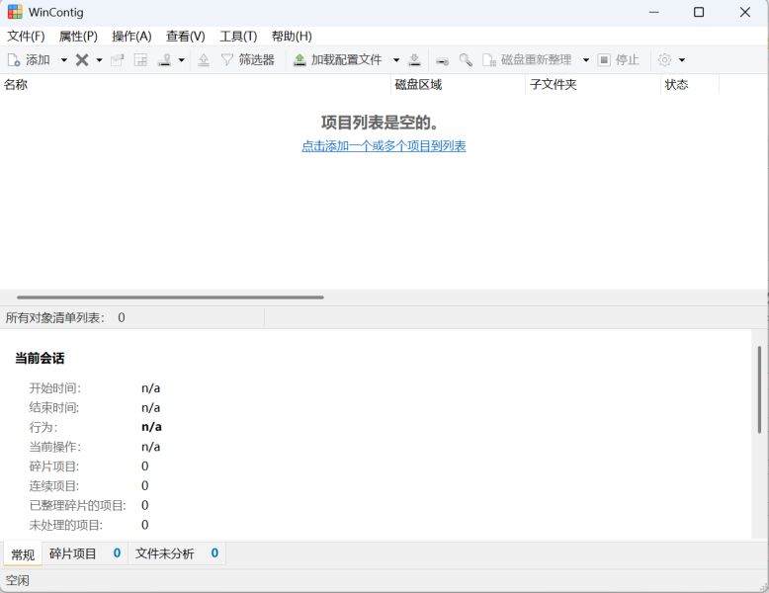Click the 当前操作: label

[x=55, y=447]
